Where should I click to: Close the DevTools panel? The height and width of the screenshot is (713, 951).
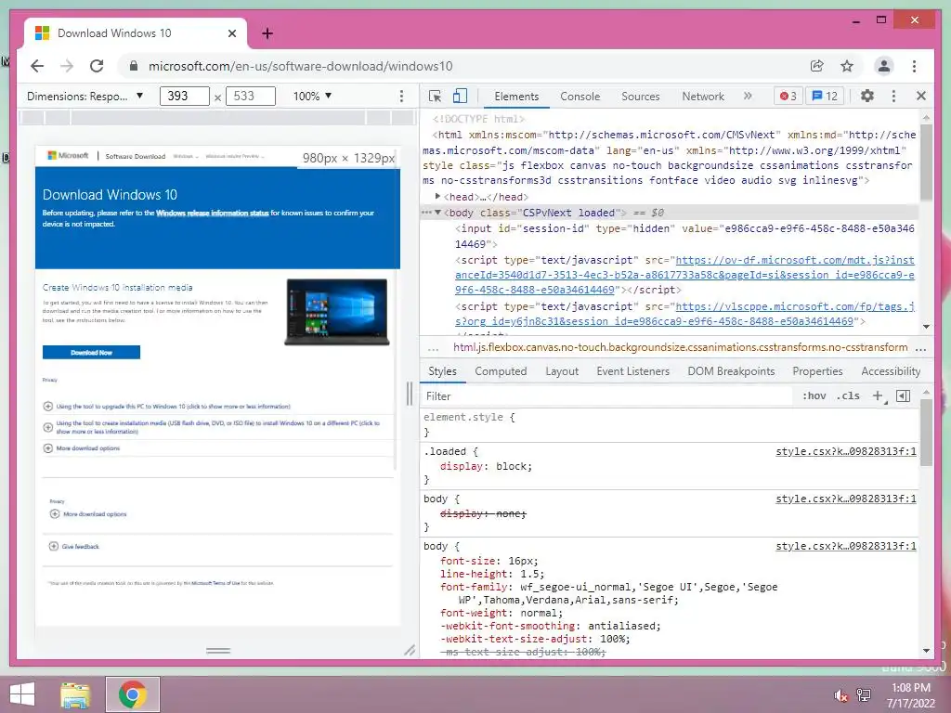point(920,96)
